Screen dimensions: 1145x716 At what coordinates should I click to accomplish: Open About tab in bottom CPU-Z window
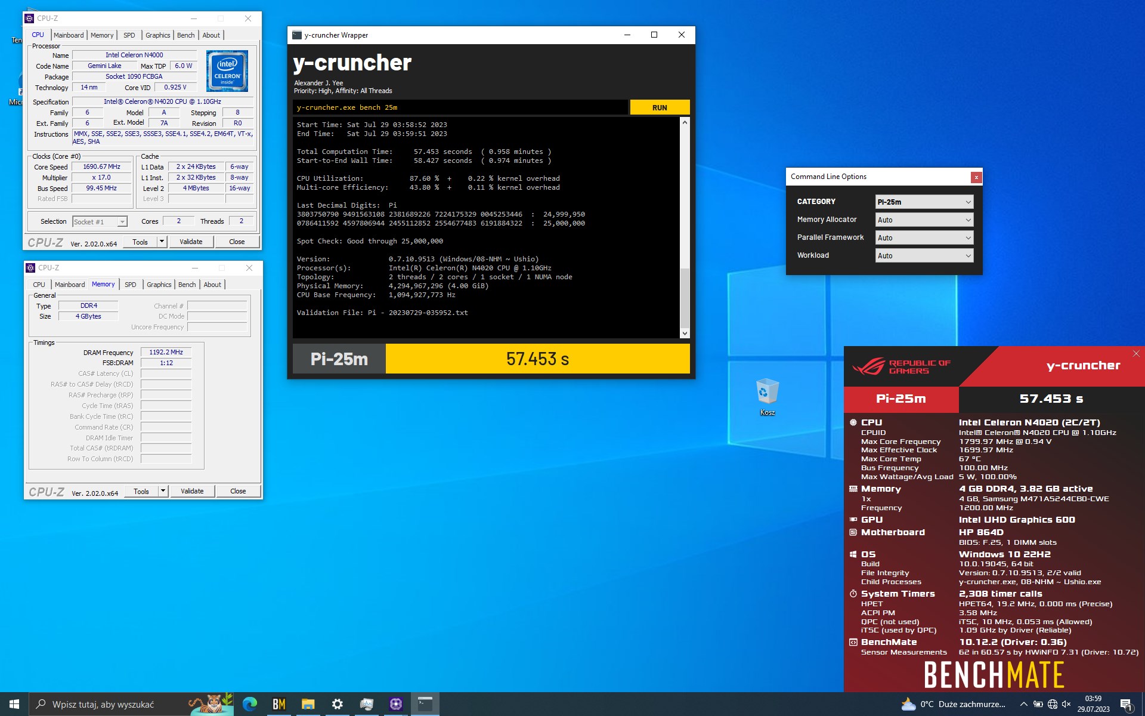[x=212, y=285]
